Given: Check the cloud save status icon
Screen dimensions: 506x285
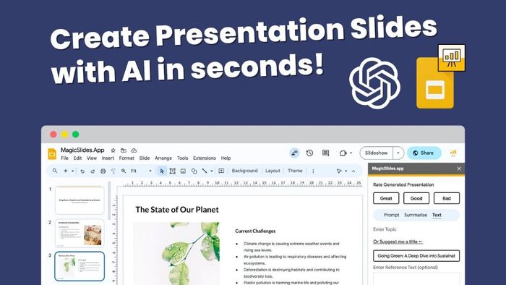Looking at the screenshot, I should click(x=134, y=150).
